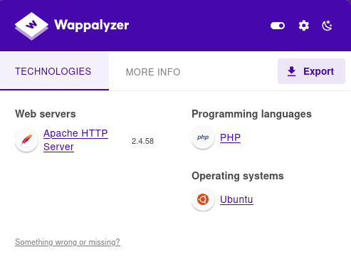Open the PHP technology link

(x=230, y=137)
